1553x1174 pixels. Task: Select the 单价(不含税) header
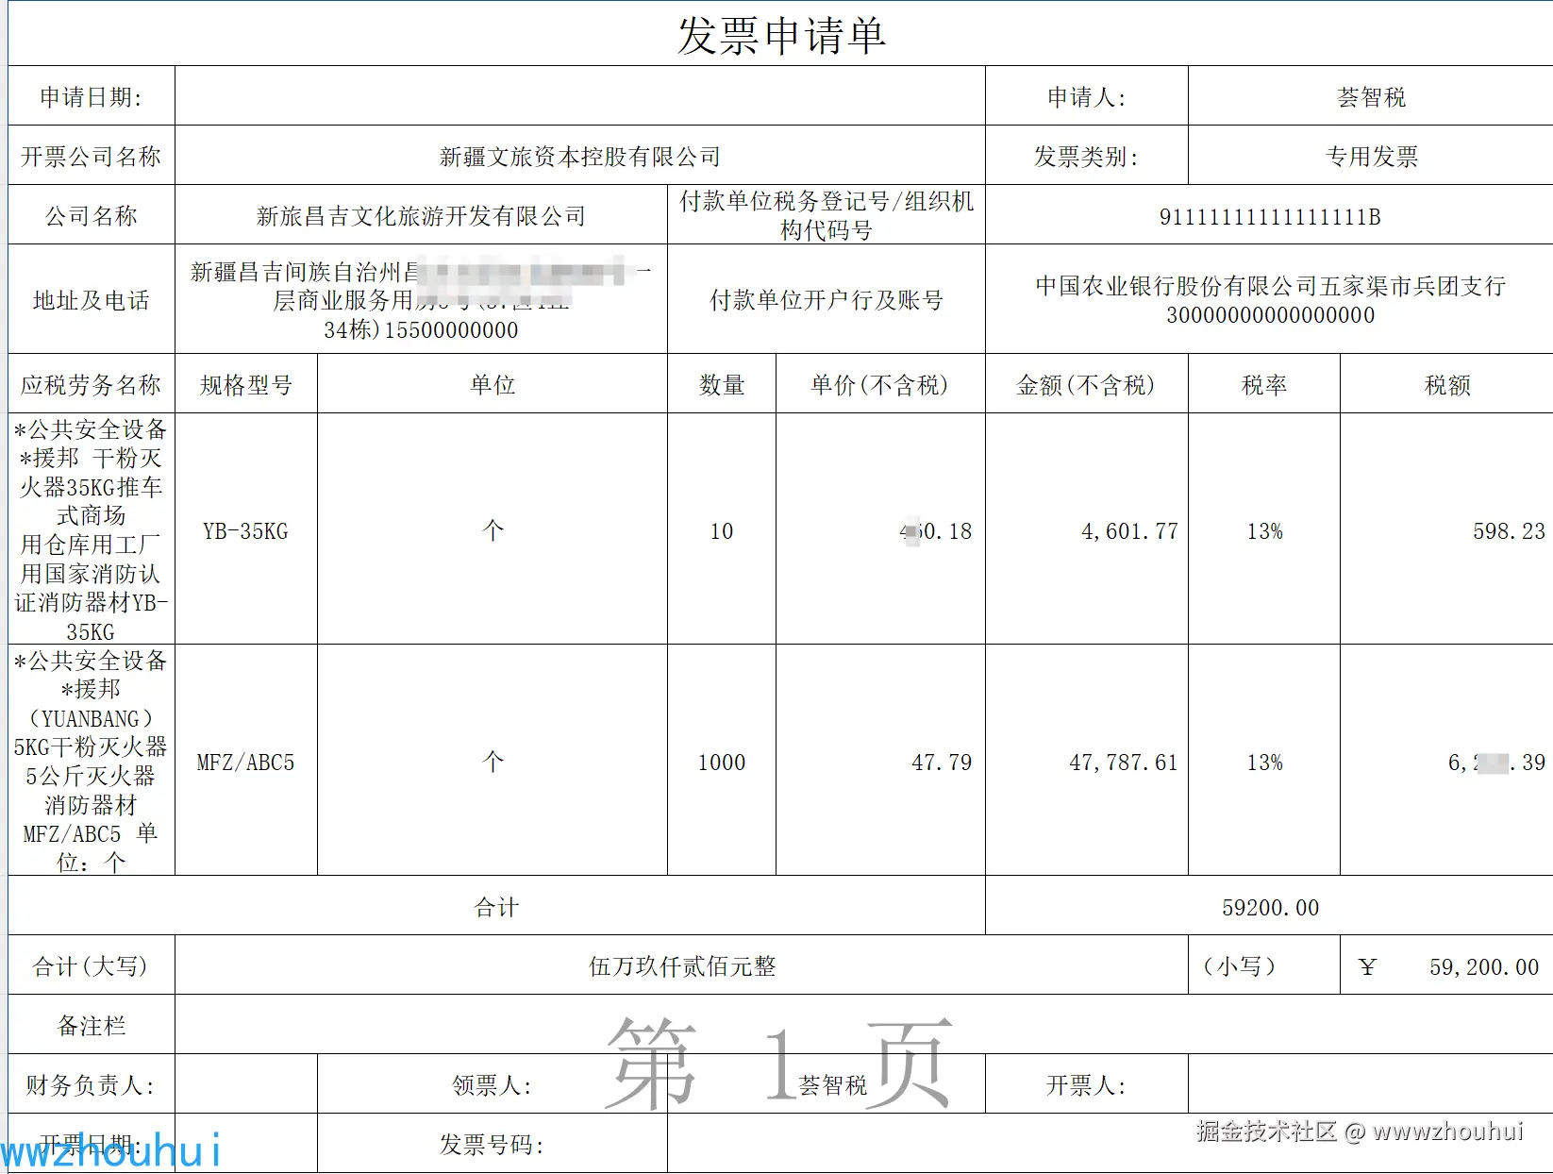tap(880, 384)
